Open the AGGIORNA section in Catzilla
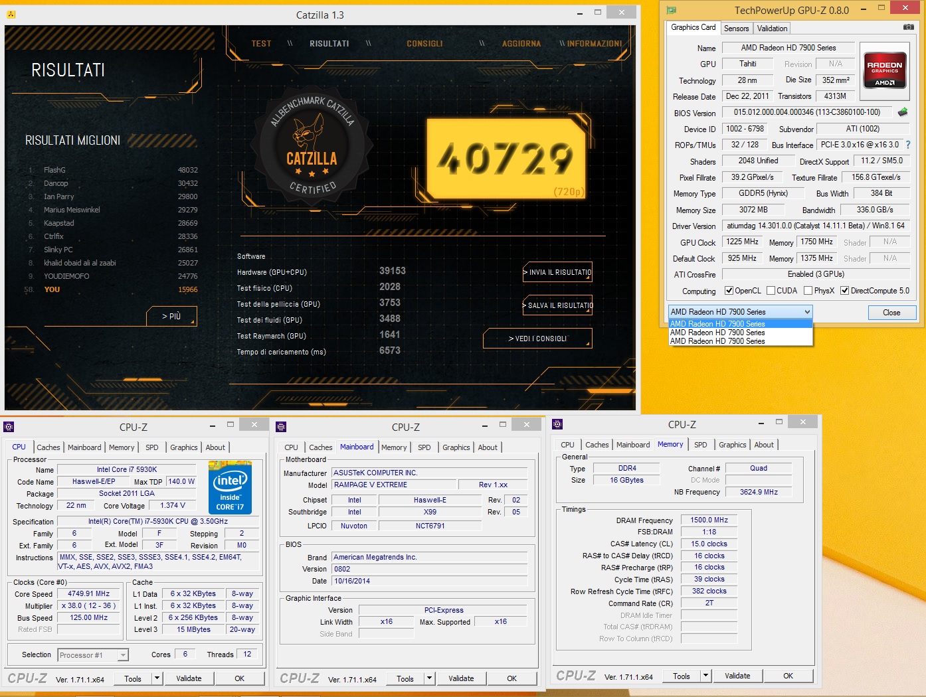Image resolution: width=926 pixels, height=697 pixels. (521, 44)
